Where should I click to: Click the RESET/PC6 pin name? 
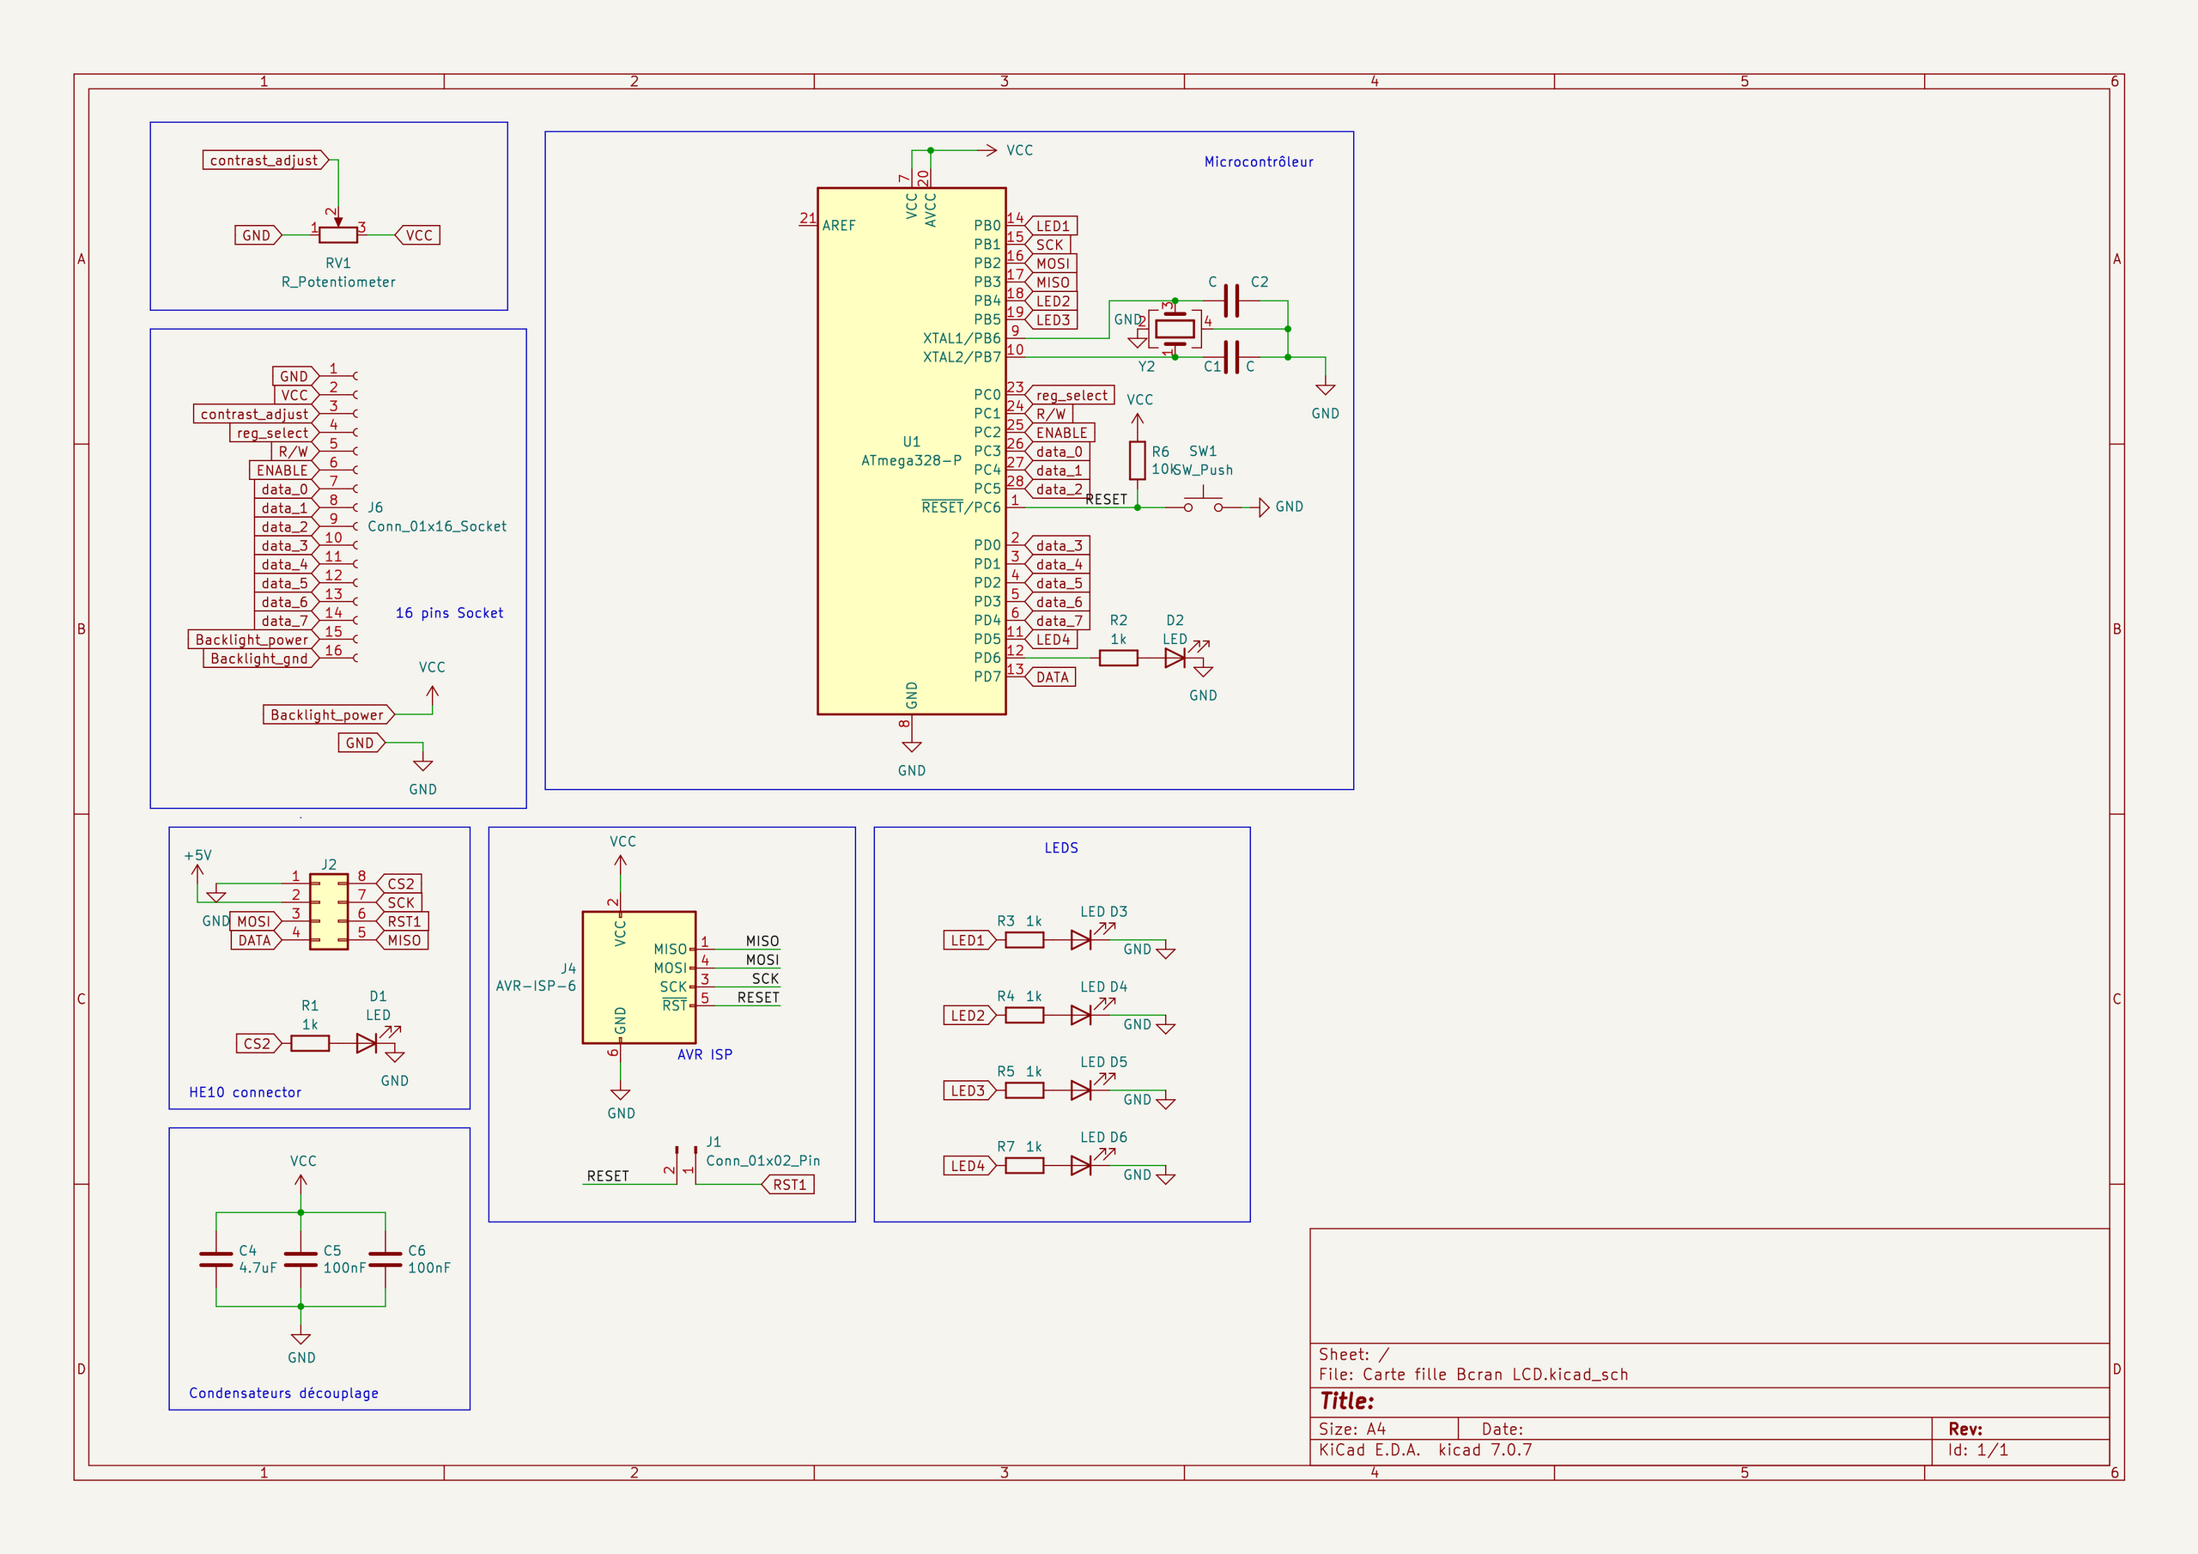coord(961,507)
